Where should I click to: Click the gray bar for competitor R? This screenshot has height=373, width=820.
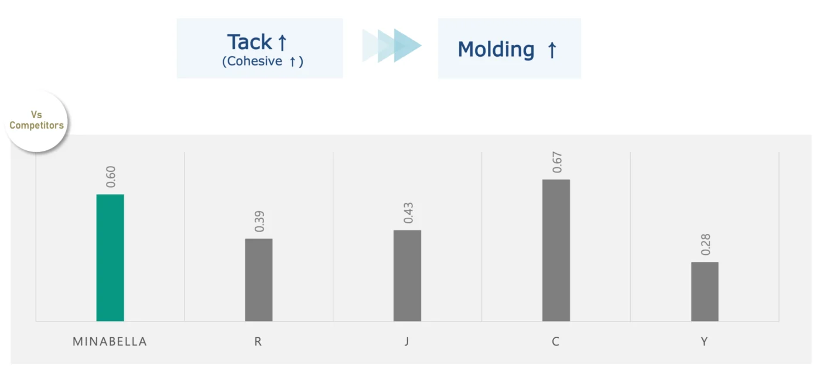tap(259, 280)
